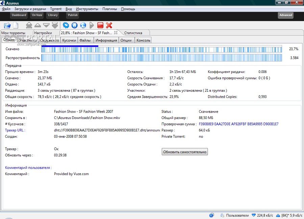Click the Provided by Vuze.com comment
Image resolution: width=304 pixels, height=219 pixels.
tap(71, 174)
